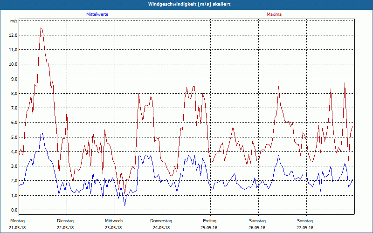
Task: Click the 10,0 y-axis value
Action: 14,64
